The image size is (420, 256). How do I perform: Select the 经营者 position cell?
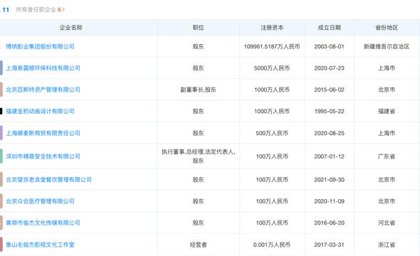tap(198, 245)
